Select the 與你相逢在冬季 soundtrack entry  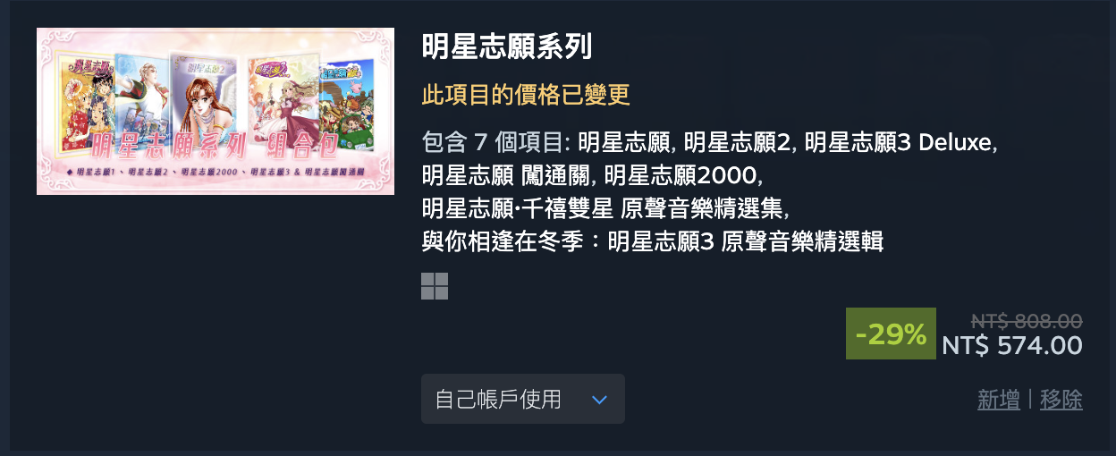(x=652, y=241)
